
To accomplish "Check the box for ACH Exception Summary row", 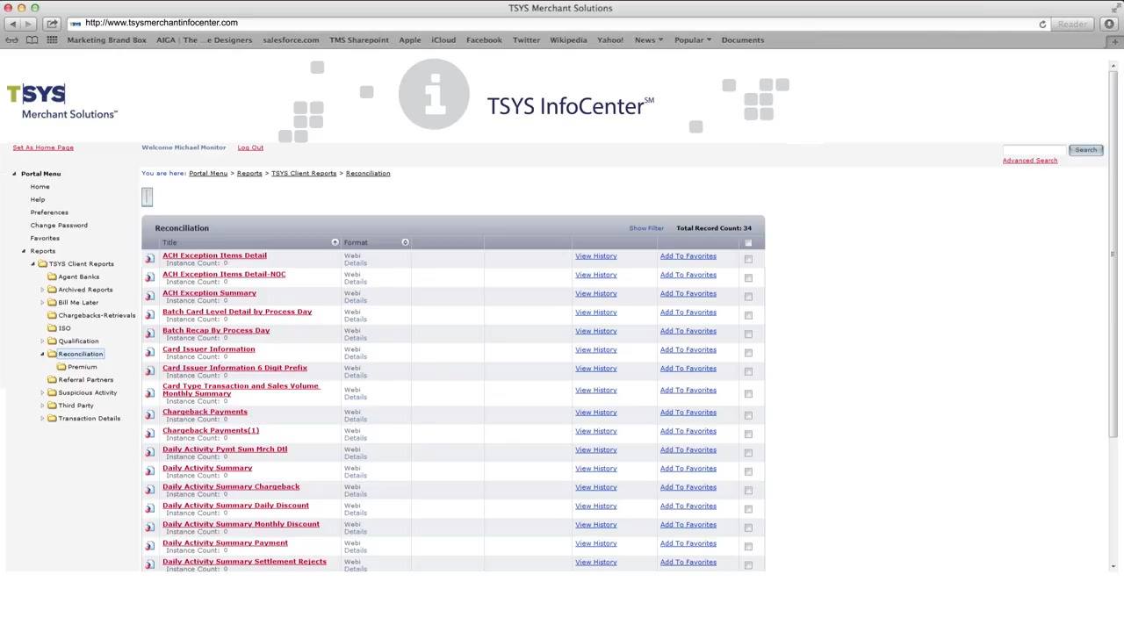I will (748, 297).
